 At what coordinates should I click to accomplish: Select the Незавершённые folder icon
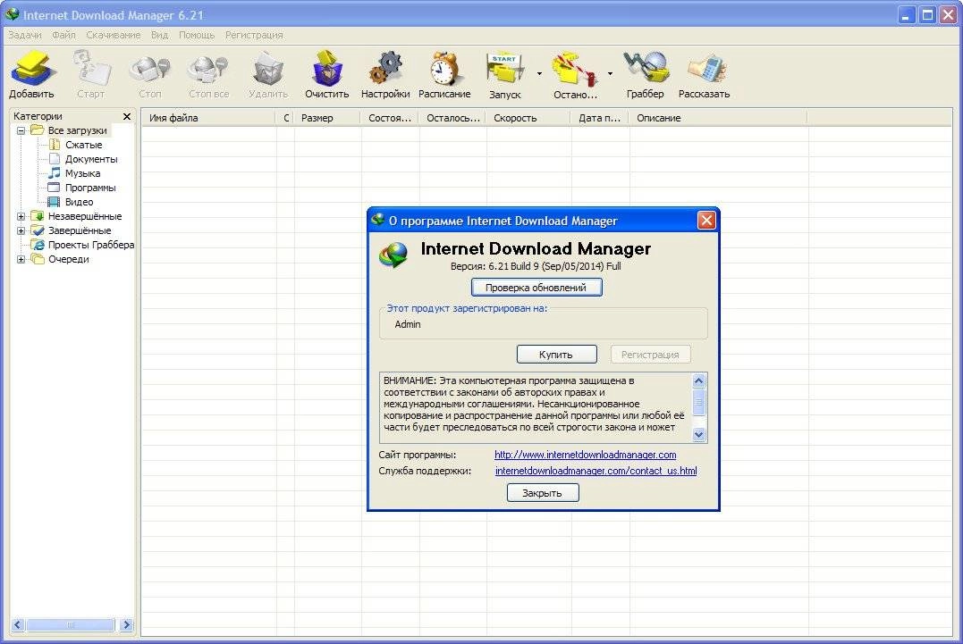click(38, 216)
